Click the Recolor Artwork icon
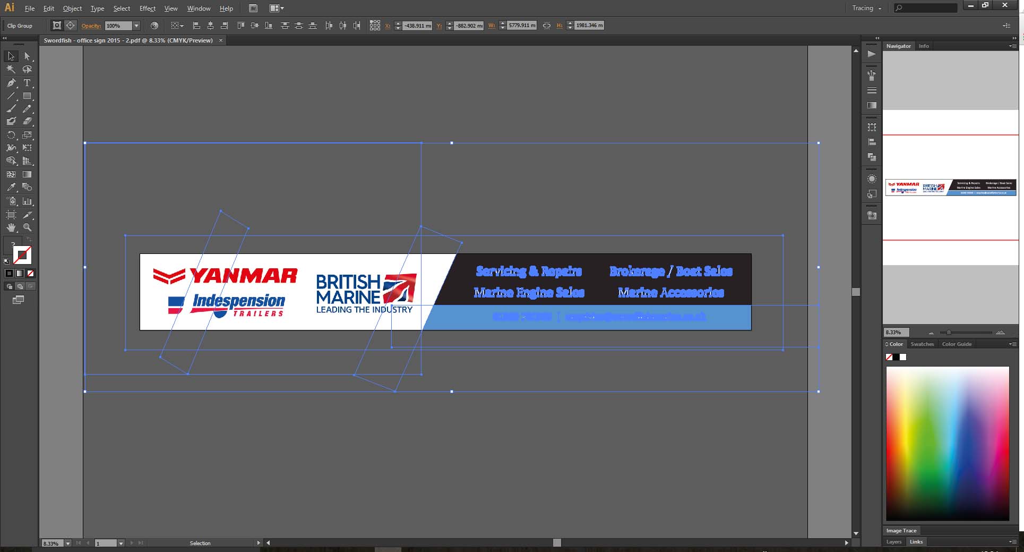 (x=154, y=26)
